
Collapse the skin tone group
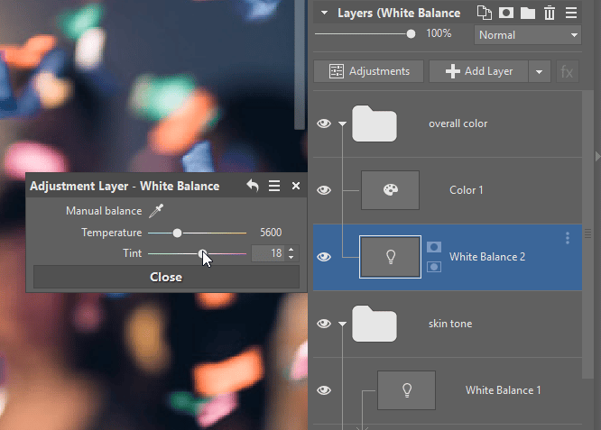point(342,324)
